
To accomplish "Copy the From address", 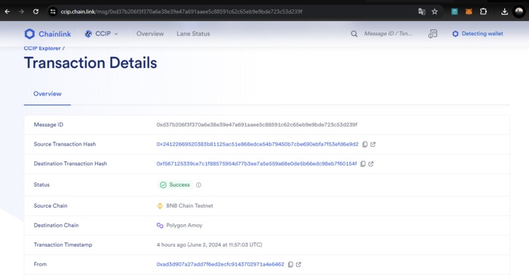I will (291, 265).
